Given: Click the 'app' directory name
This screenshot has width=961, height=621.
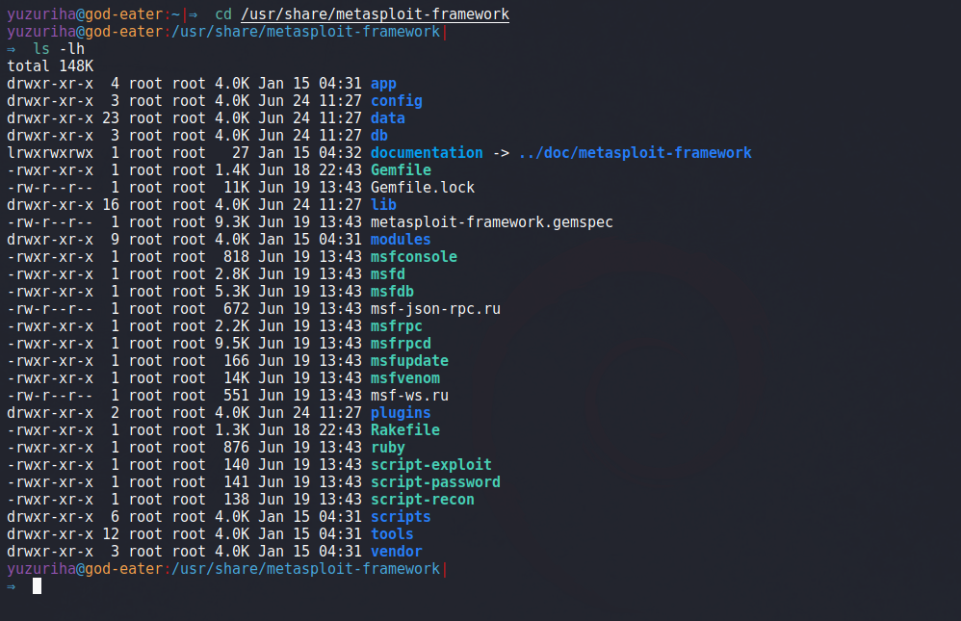Looking at the screenshot, I should coord(383,84).
